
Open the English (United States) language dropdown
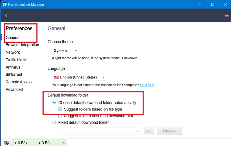79,77
